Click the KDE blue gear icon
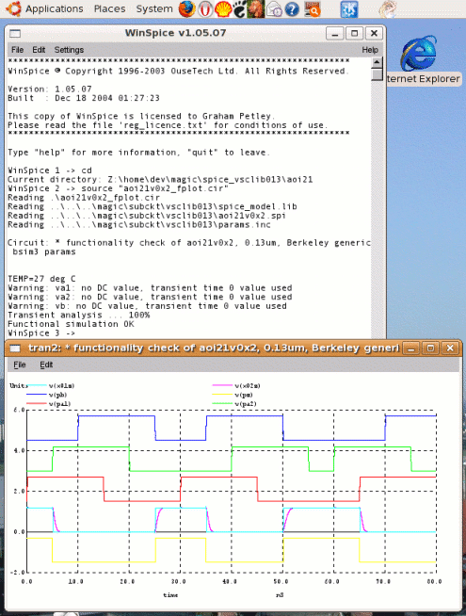466x616 pixels. click(x=348, y=9)
